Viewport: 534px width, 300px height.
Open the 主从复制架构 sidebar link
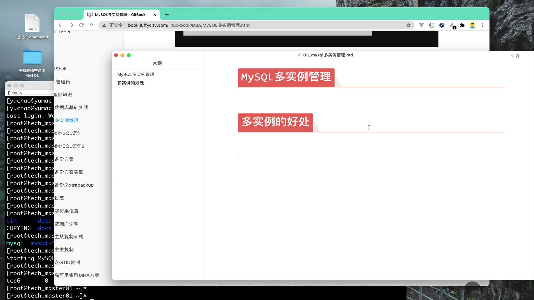69,237
